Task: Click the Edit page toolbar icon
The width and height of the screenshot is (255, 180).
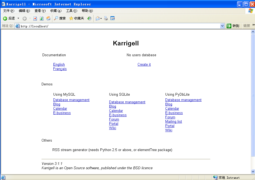Action: (x=113, y=18)
